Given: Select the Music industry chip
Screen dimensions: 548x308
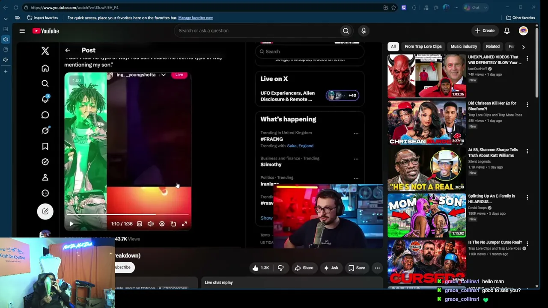Looking at the screenshot, I should pos(464,46).
